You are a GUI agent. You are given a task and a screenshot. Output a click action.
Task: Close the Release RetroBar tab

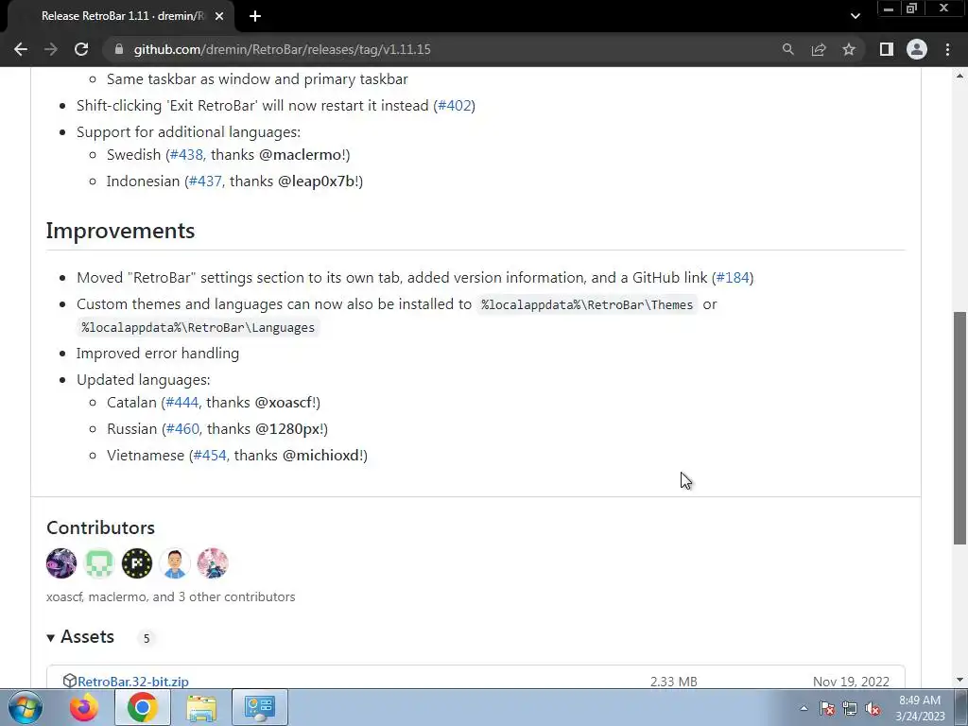[x=219, y=16]
